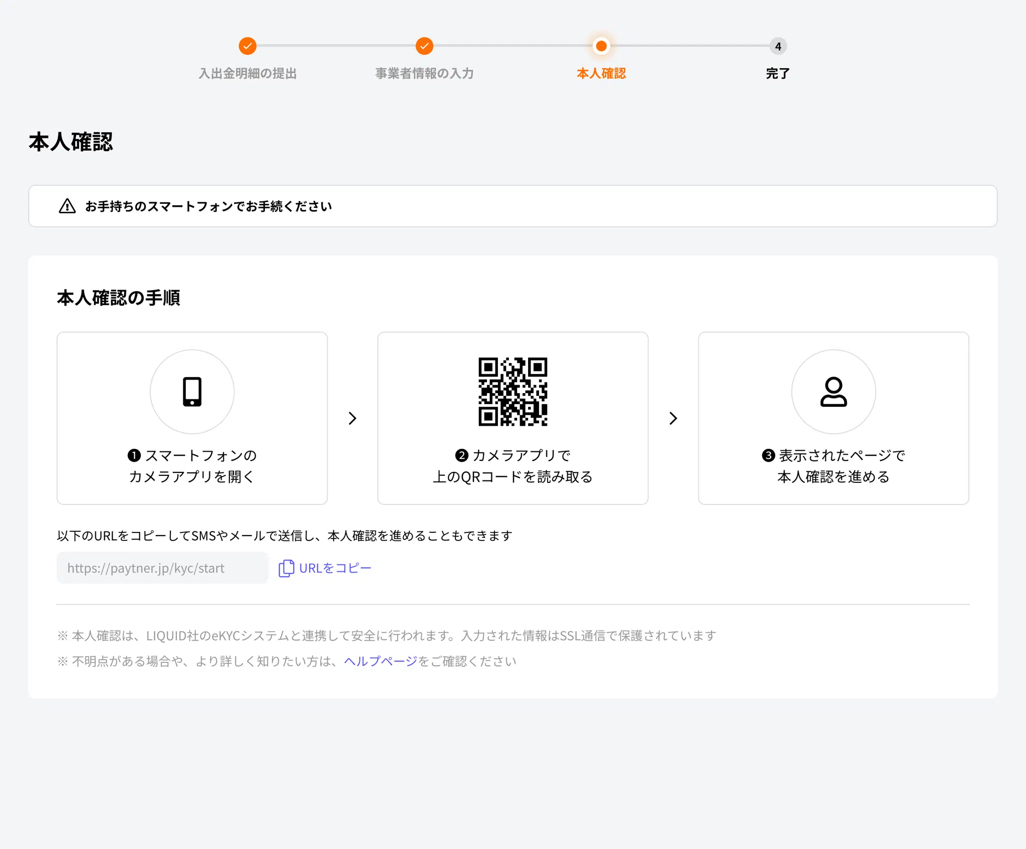
Task: Click the 事業者情報の入力 step label
Action: [x=424, y=74]
